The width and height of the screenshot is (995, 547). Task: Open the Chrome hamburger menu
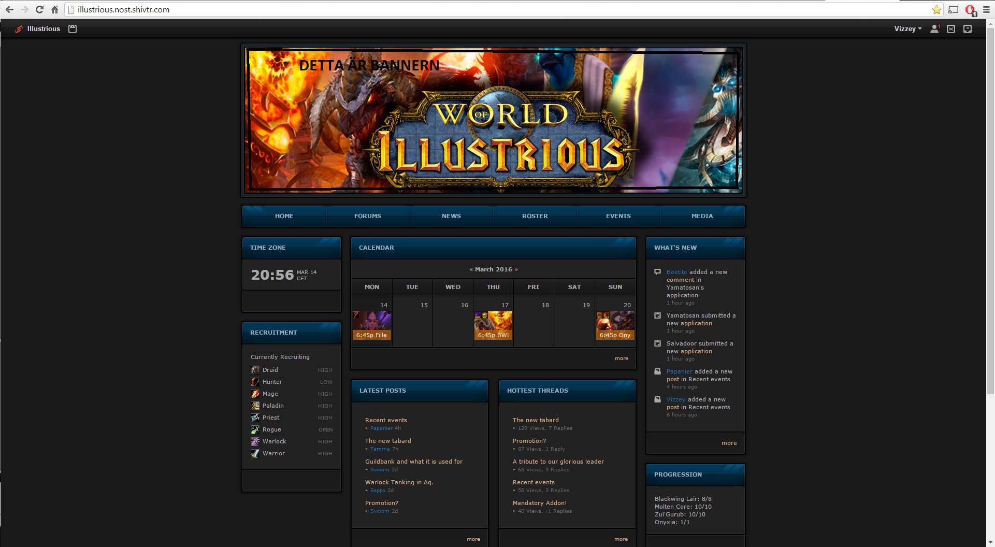point(987,9)
